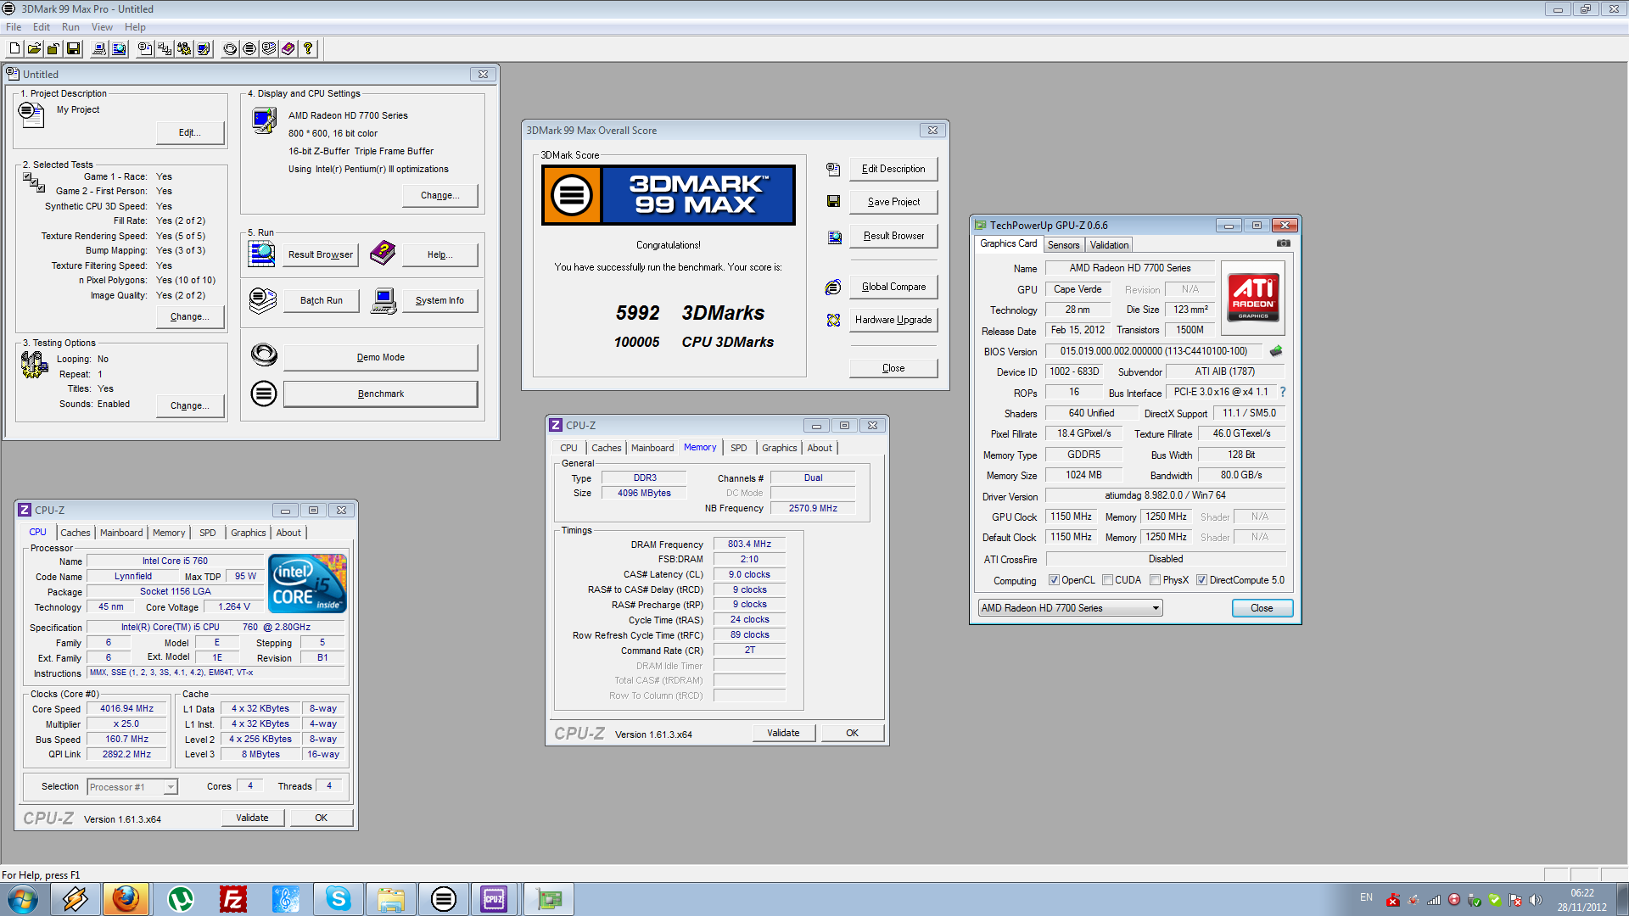This screenshot has height=916, width=1629.
Task: Open the Run menu
Action: click(x=70, y=27)
